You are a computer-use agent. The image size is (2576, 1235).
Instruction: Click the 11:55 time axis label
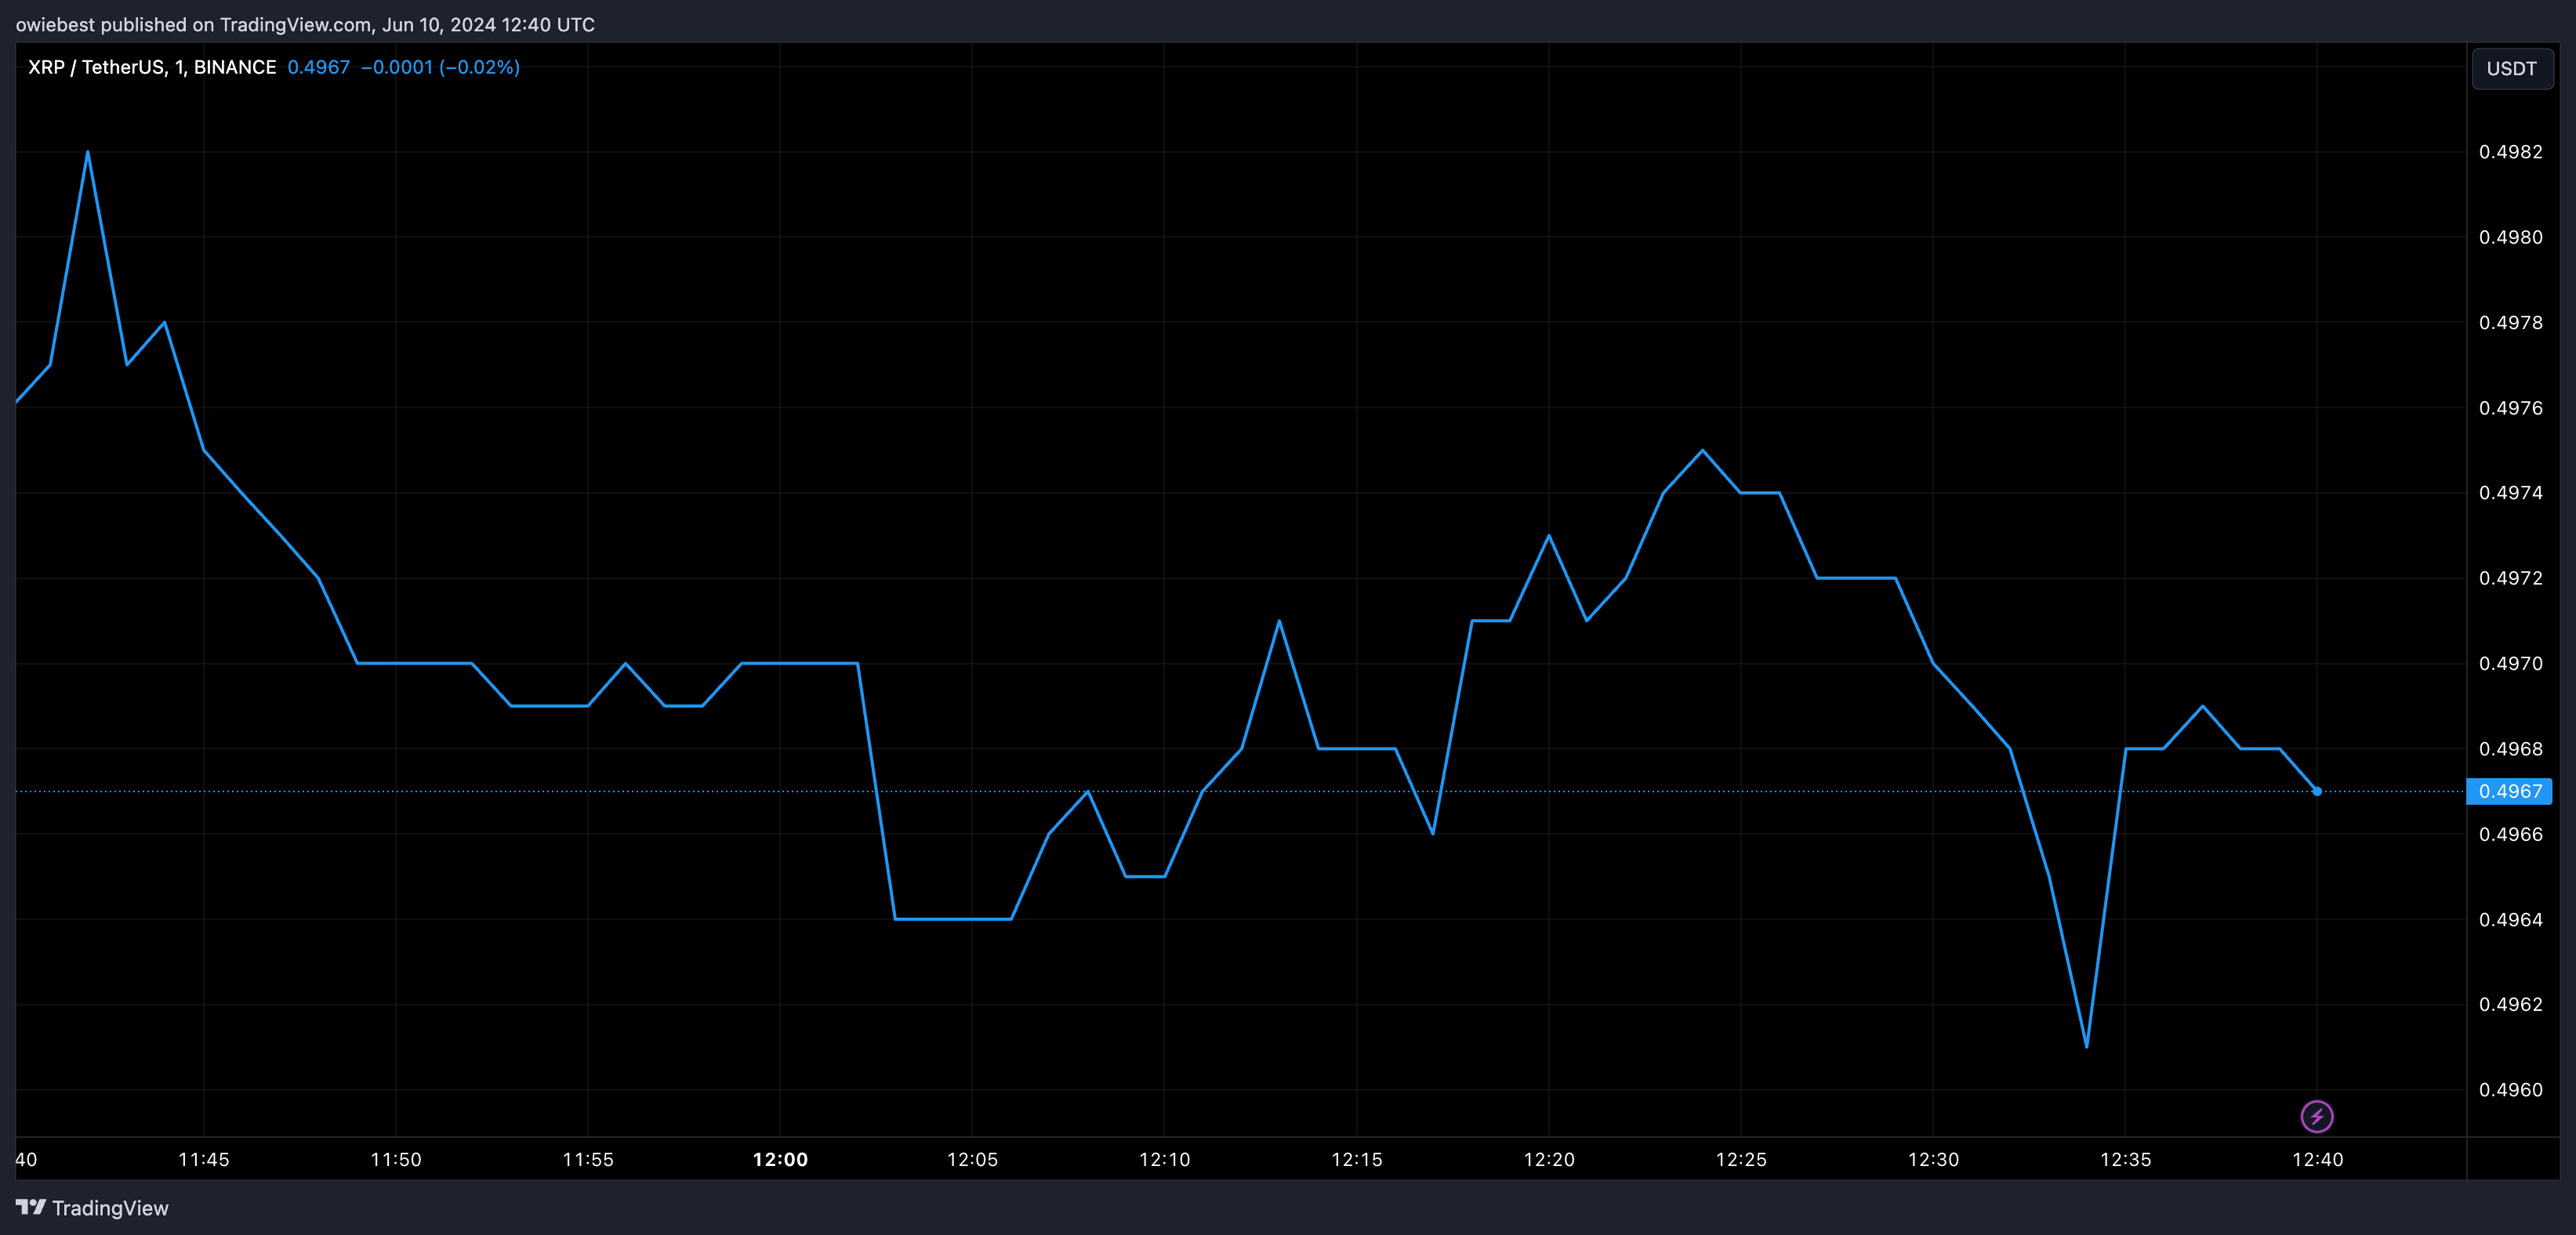(x=588, y=1159)
